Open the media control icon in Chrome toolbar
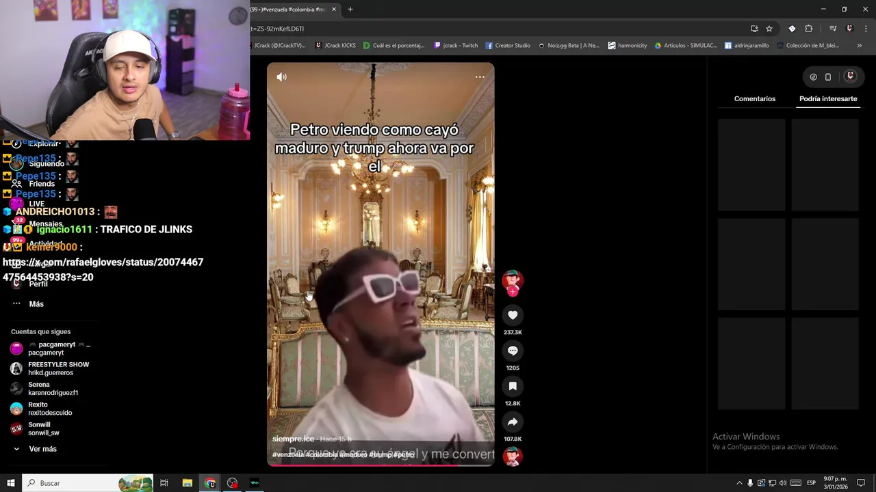The image size is (876, 492). (833, 29)
